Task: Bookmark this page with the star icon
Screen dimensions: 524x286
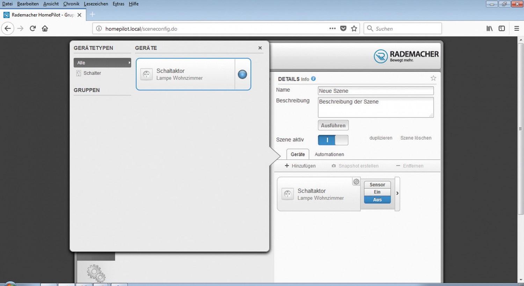Action: coord(354,29)
